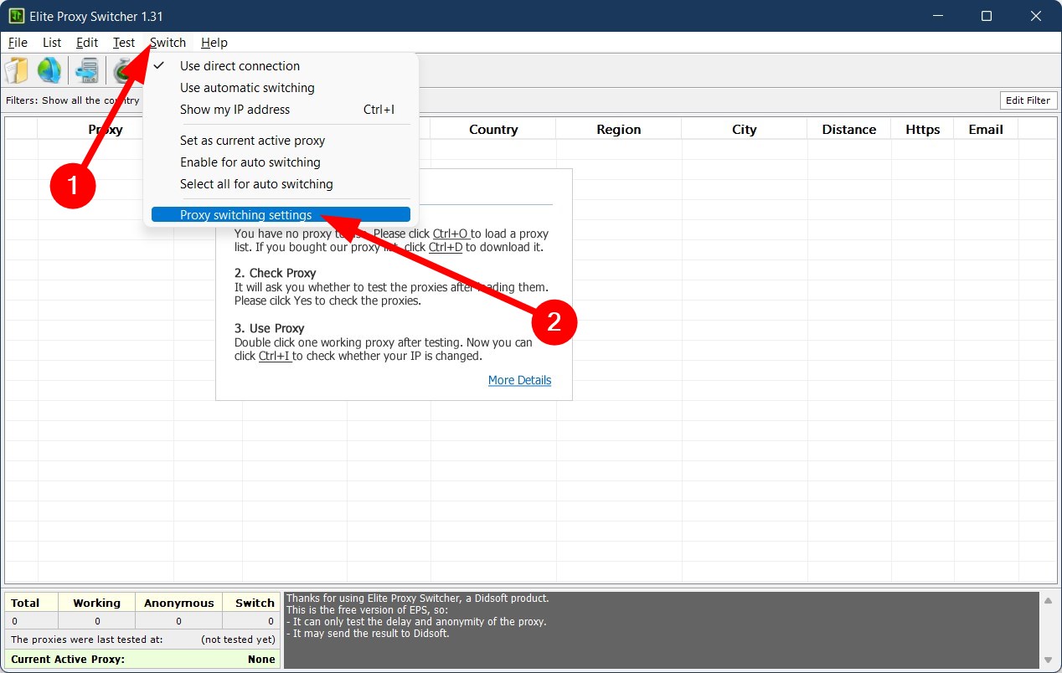The height and width of the screenshot is (673, 1062).
Task: Click the Switch statistics header
Action: click(251, 603)
